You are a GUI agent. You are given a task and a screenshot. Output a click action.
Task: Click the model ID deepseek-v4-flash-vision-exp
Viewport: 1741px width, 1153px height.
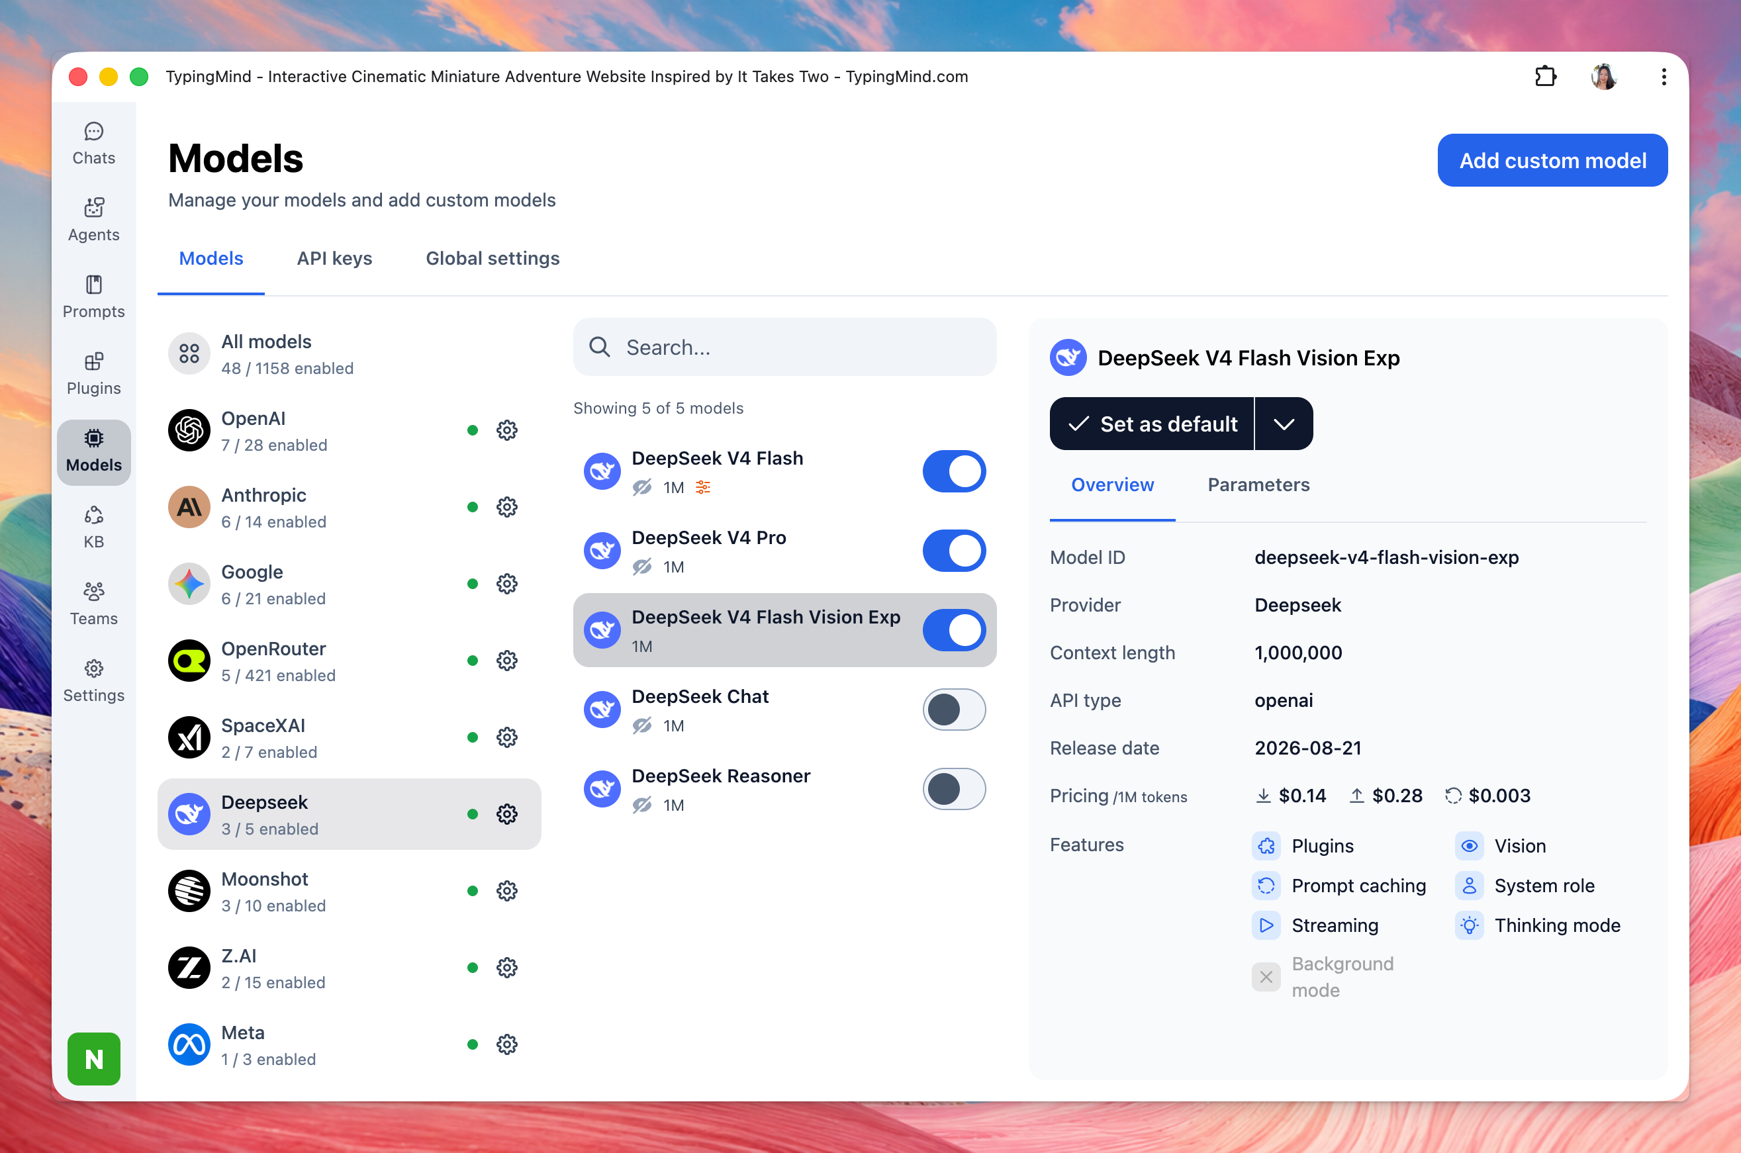click(1386, 557)
